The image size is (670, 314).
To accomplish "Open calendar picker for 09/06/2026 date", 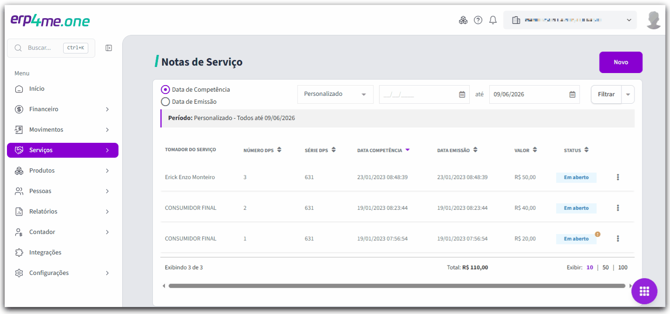I will (572, 94).
